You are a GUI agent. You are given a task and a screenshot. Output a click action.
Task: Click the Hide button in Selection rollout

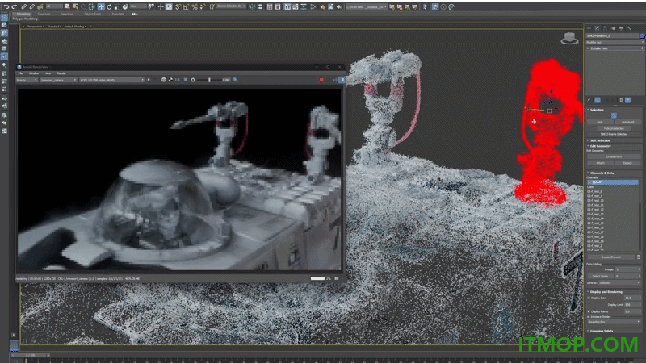pos(600,123)
